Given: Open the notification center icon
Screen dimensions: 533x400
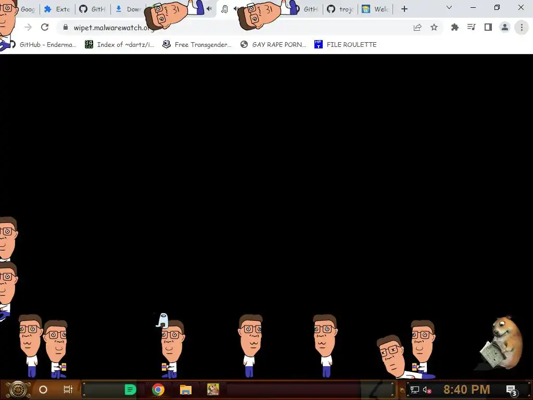Looking at the screenshot, I should coord(512,390).
